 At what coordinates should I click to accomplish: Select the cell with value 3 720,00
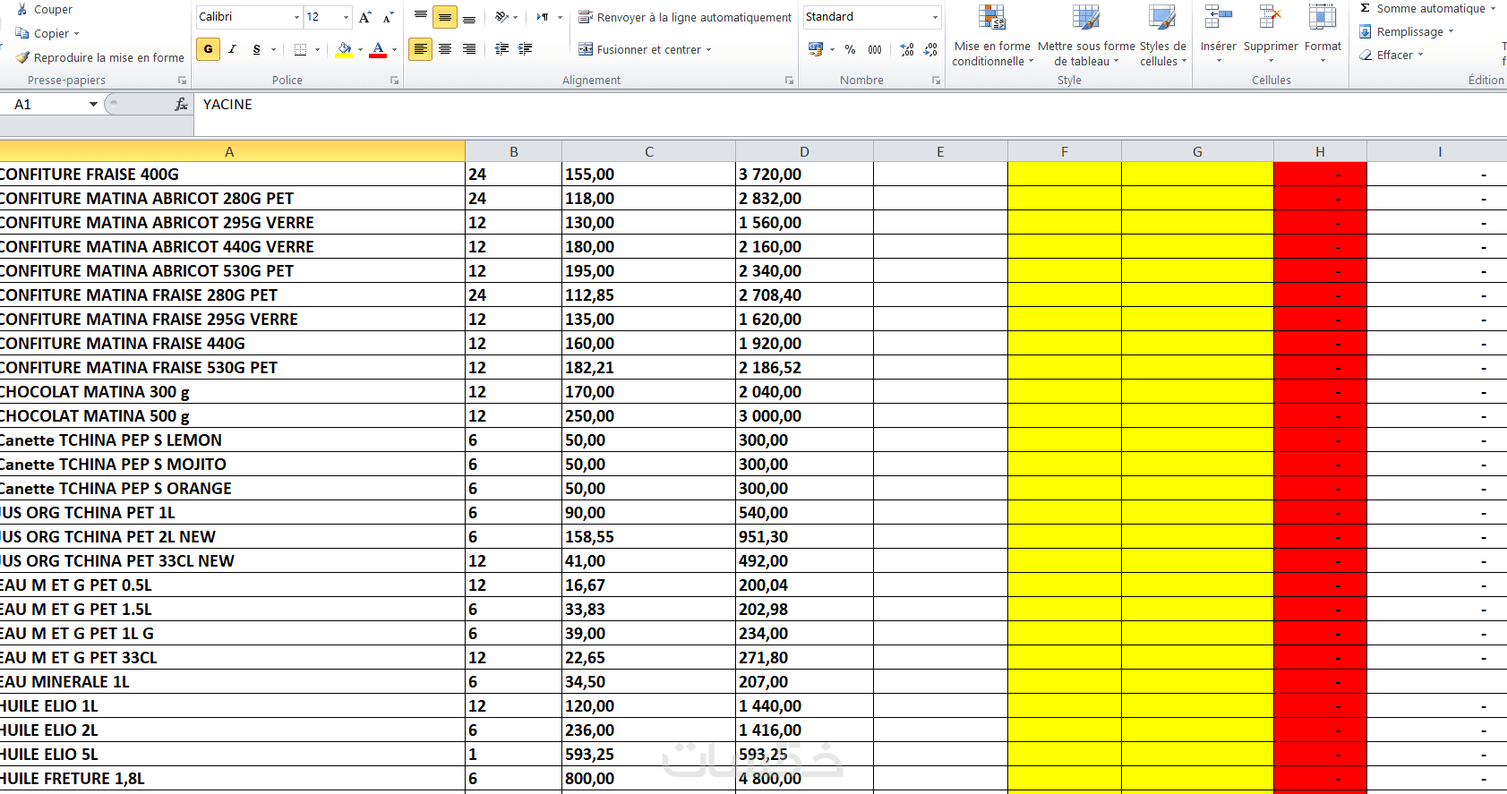point(804,175)
